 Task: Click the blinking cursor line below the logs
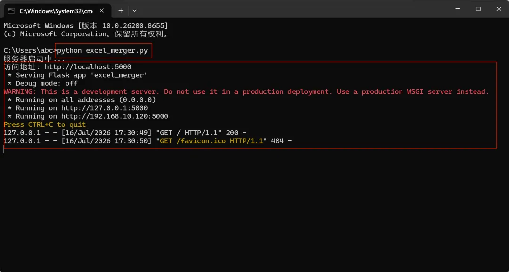pyautogui.click(x=4, y=149)
